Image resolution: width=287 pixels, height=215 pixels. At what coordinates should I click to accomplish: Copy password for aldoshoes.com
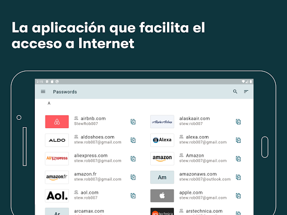[133, 140]
